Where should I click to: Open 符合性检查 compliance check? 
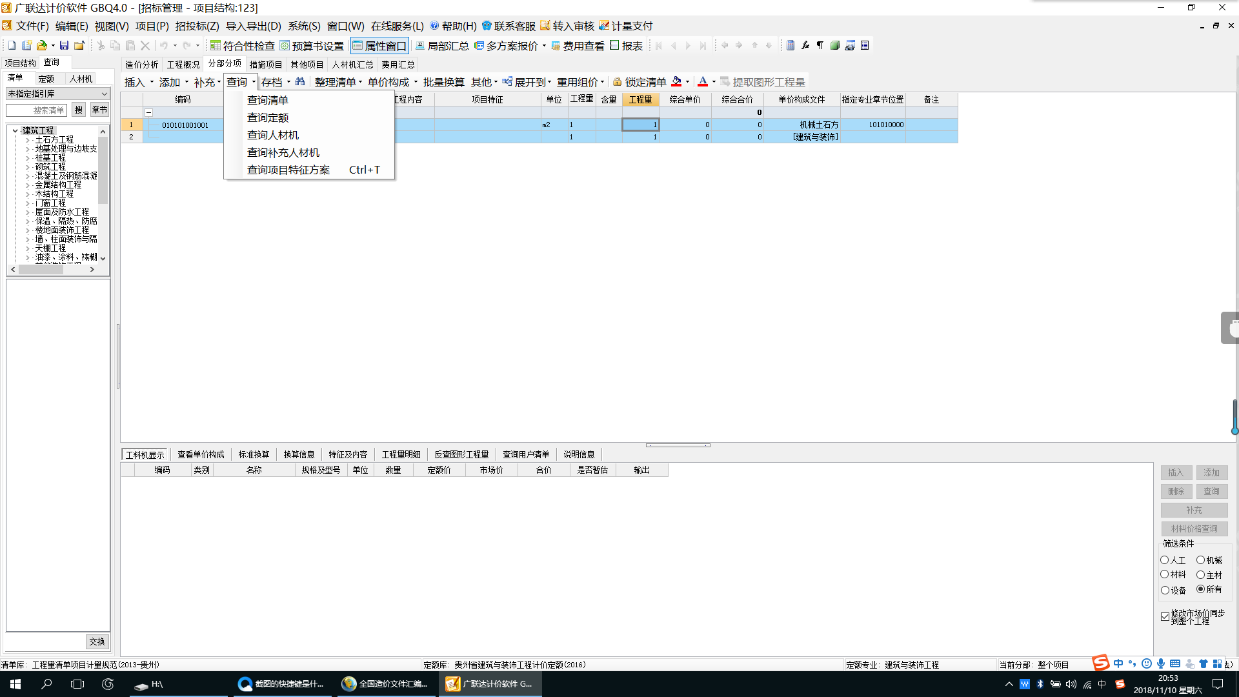coord(242,46)
